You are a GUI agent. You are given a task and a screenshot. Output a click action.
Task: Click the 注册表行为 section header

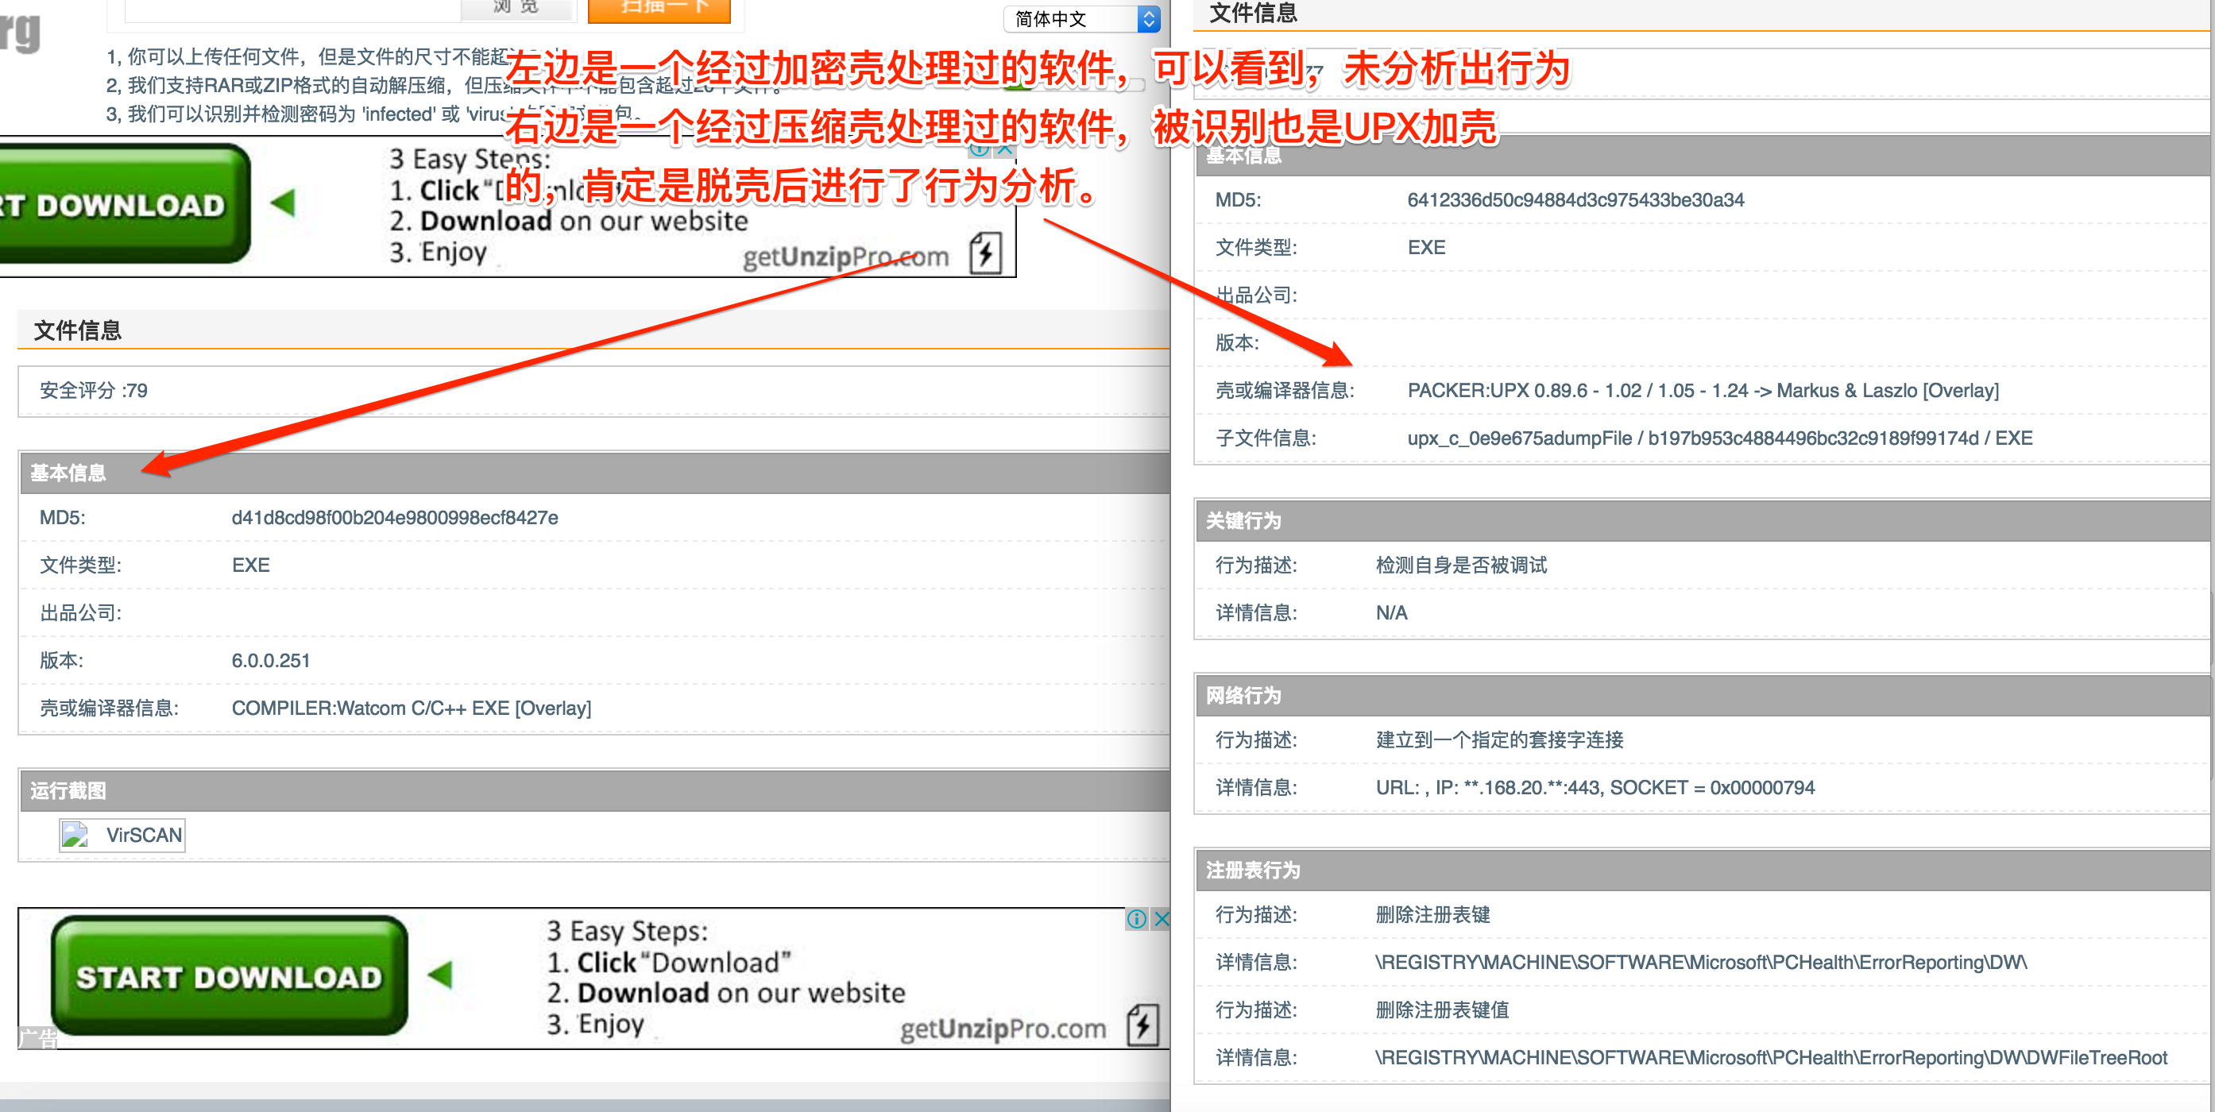tap(1252, 870)
